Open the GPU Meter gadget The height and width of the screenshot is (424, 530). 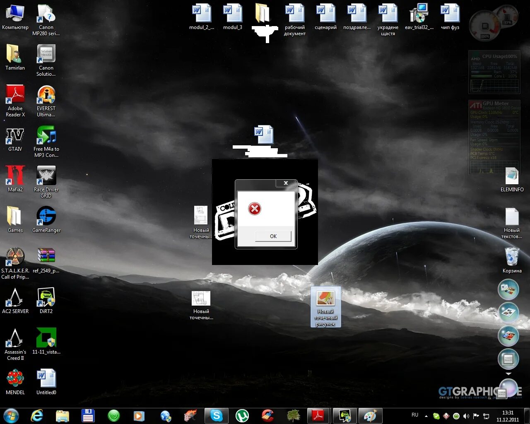pyautogui.click(x=494, y=137)
